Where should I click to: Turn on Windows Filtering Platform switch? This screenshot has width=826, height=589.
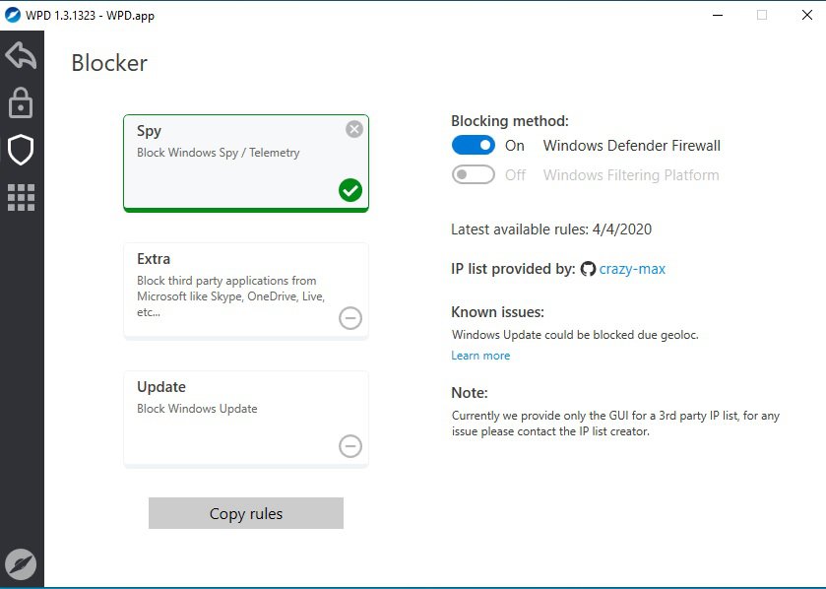[x=474, y=175]
